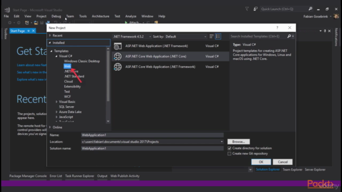The height and width of the screenshot is (192, 342).
Task: Click Search Installed Templates field
Action: pyautogui.click(x=259, y=36)
